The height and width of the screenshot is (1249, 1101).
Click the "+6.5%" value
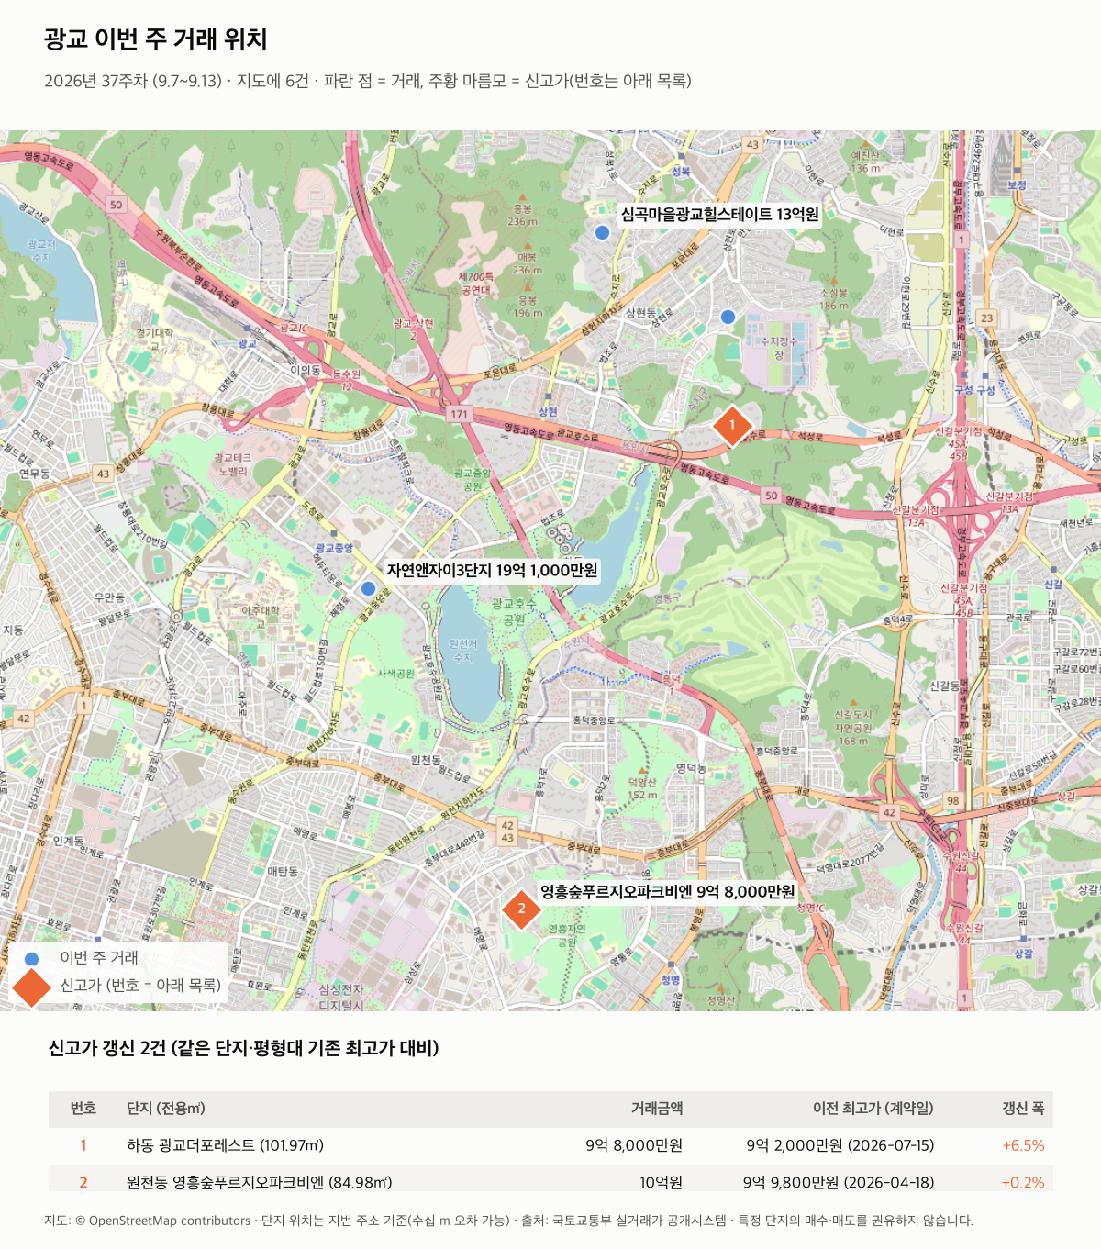[1023, 1145]
